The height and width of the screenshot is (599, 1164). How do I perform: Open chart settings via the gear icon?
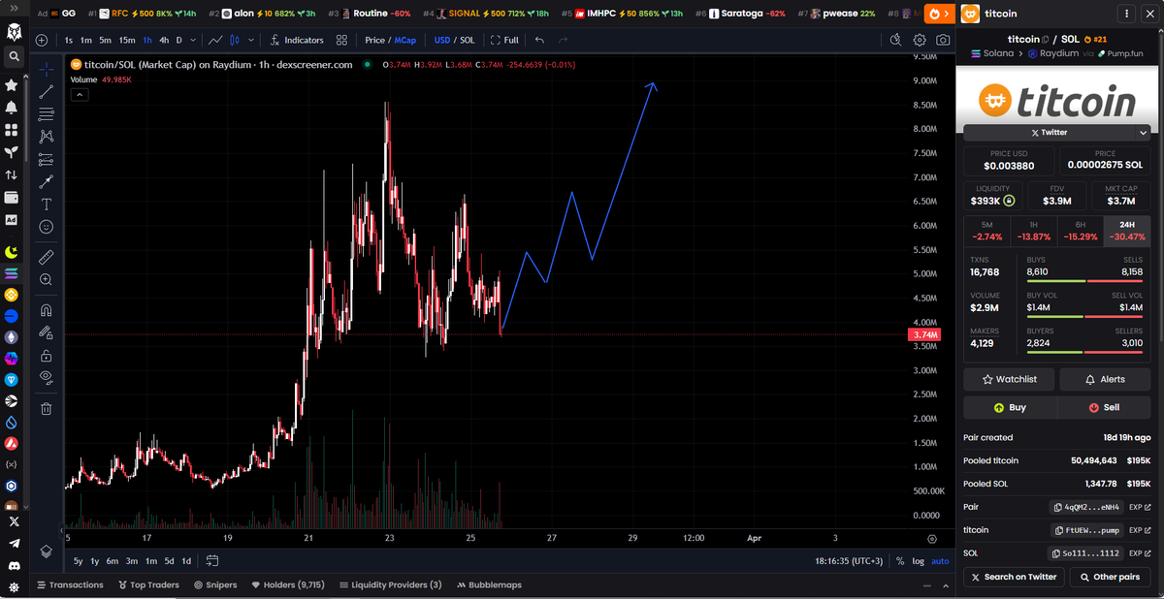[918, 41]
